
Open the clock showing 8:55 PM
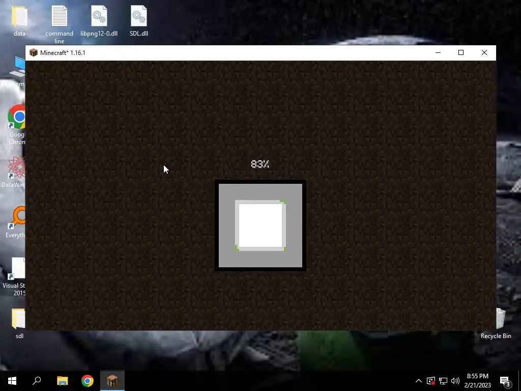coord(477,381)
